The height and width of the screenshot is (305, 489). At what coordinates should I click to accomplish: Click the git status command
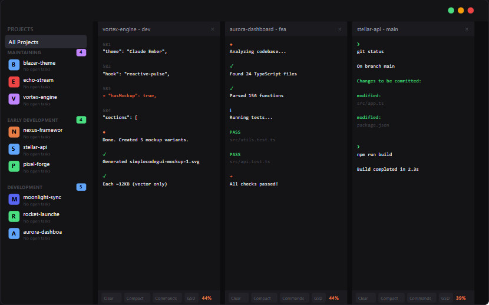pyautogui.click(x=370, y=52)
